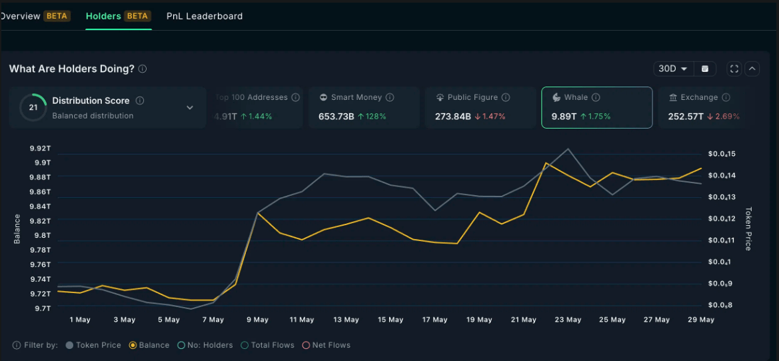Click the Distribution Score info icon
The height and width of the screenshot is (361, 779).
tap(140, 101)
